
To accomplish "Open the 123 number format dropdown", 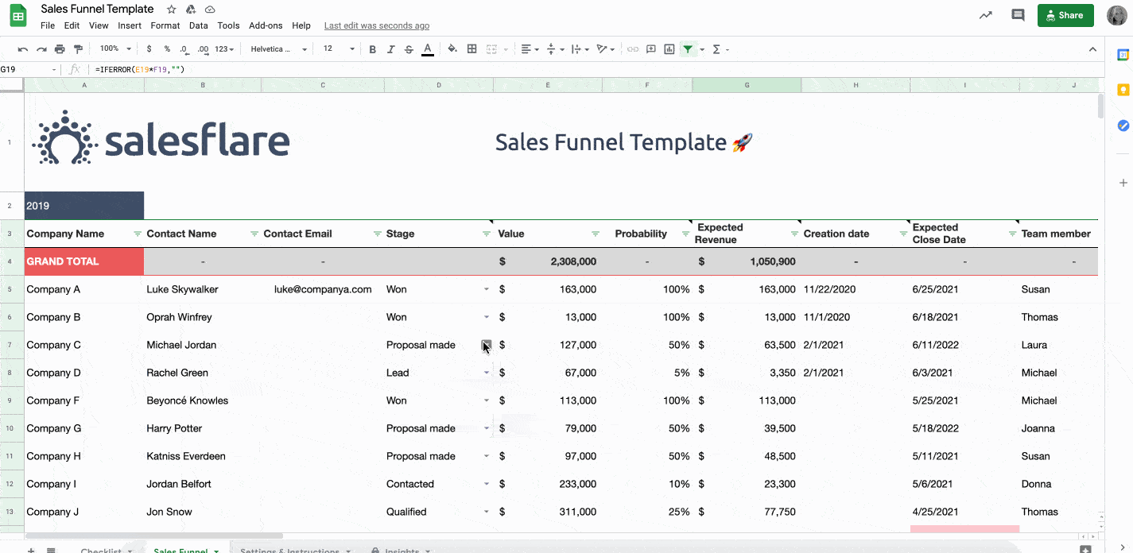I will point(225,49).
